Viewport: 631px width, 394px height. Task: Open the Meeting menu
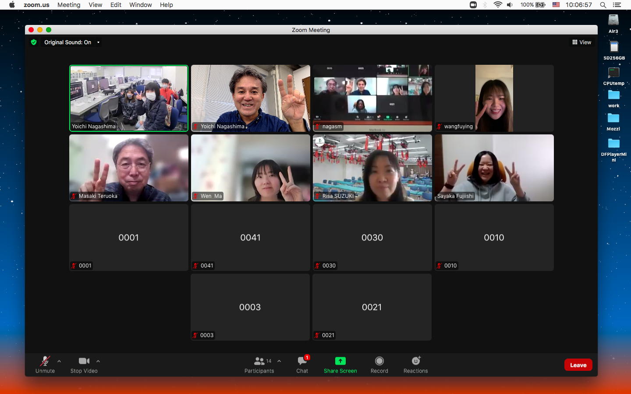tap(69, 5)
